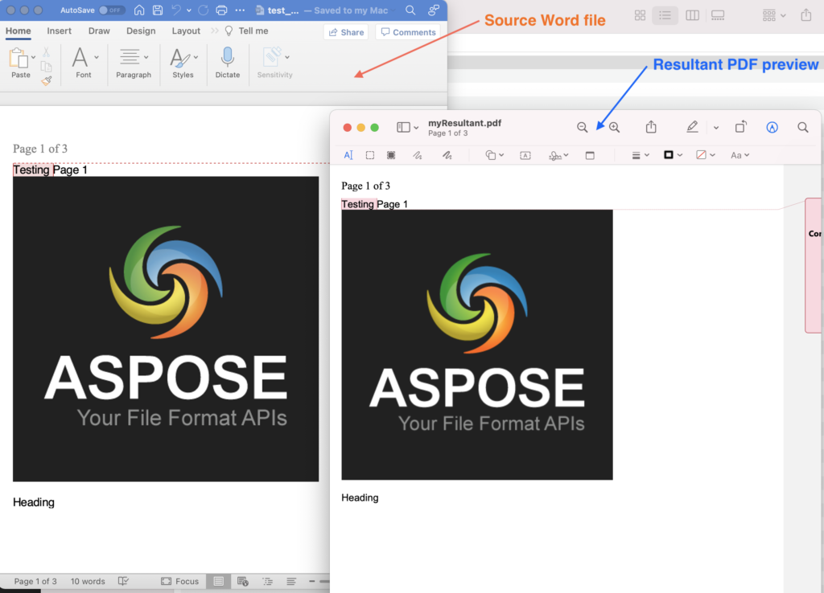824x593 pixels.
Task: Toggle the AutoSave switch in Word
Action: pos(112,10)
